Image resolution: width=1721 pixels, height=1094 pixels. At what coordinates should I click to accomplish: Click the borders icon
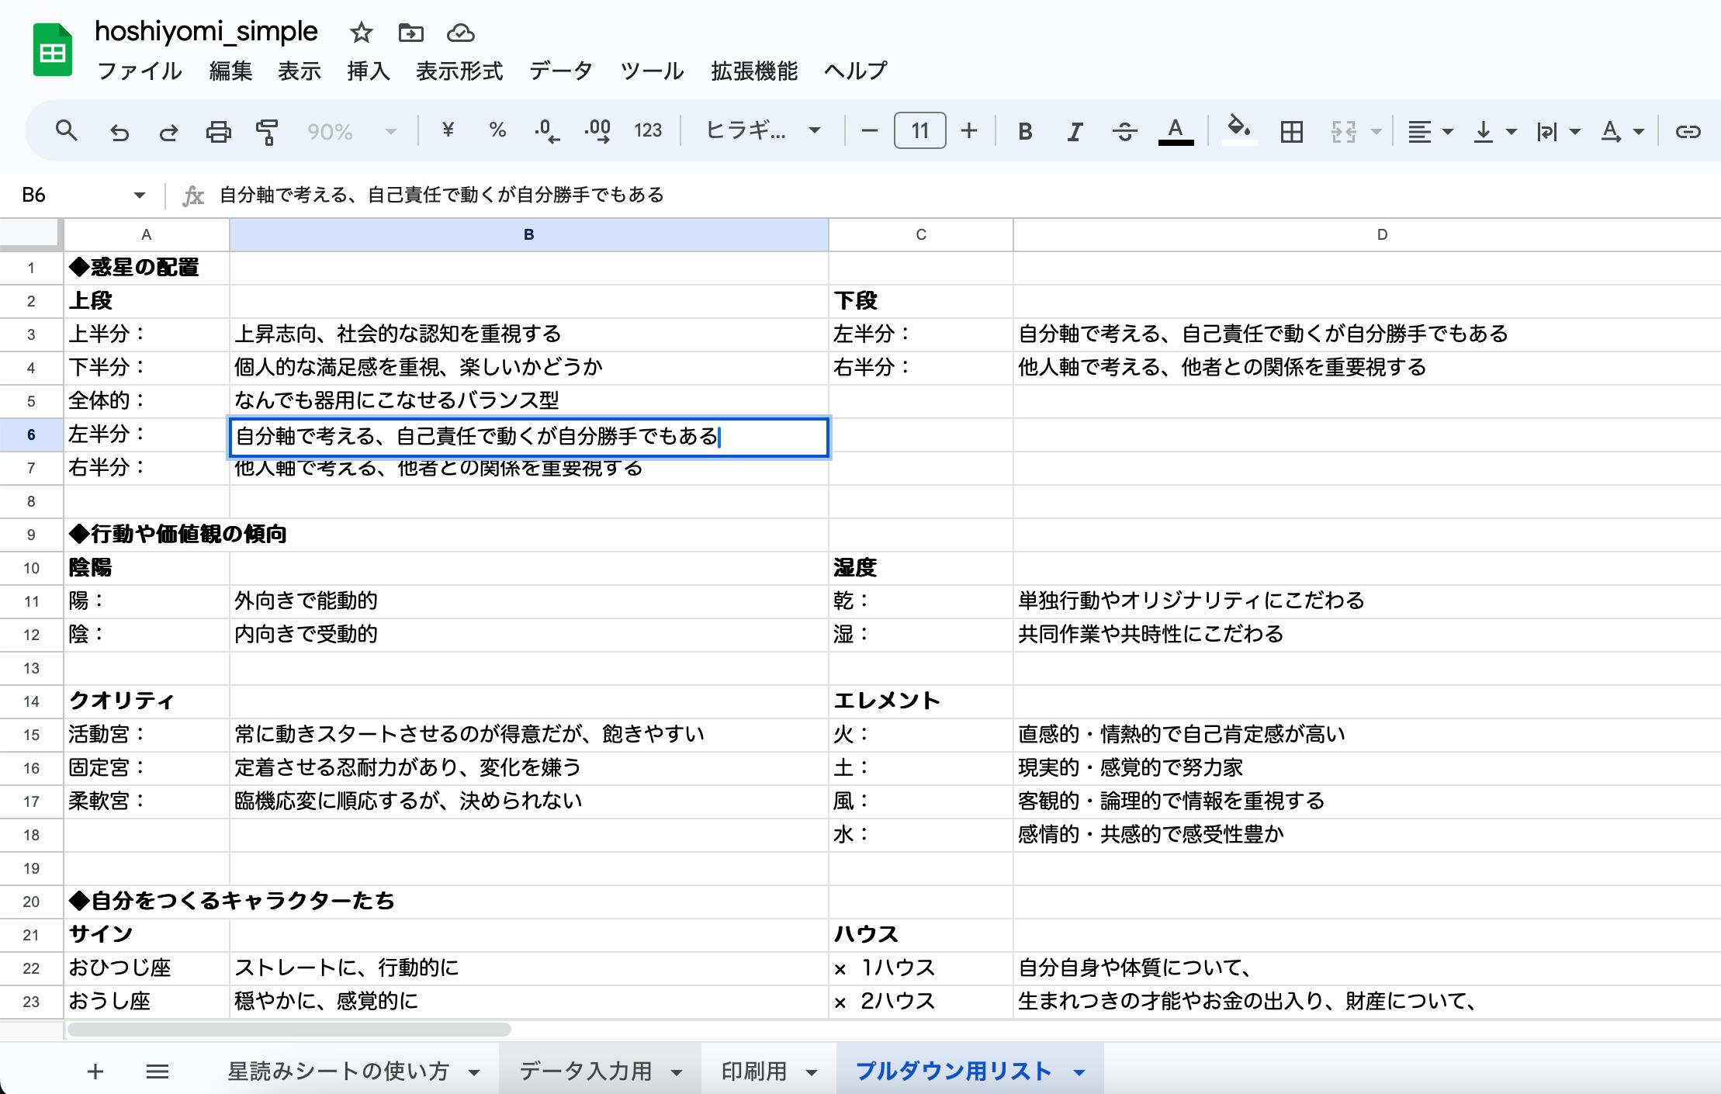(1291, 132)
